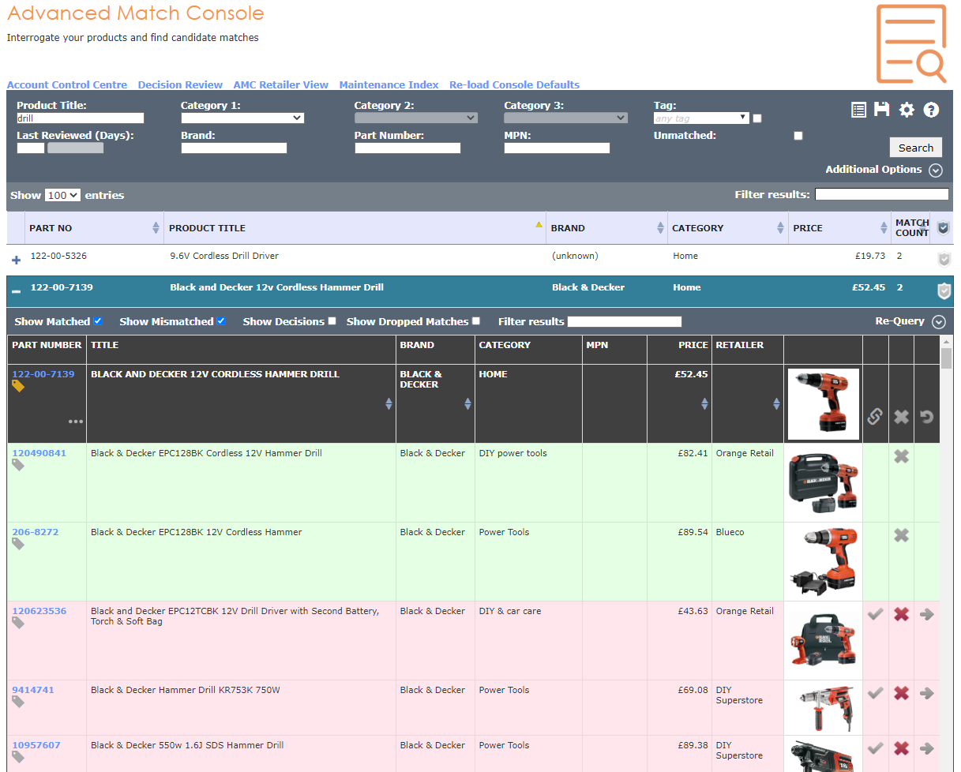The height and width of the screenshot is (772, 961).
Task: Open part number link 206-8272
Action: click(36, 532)
